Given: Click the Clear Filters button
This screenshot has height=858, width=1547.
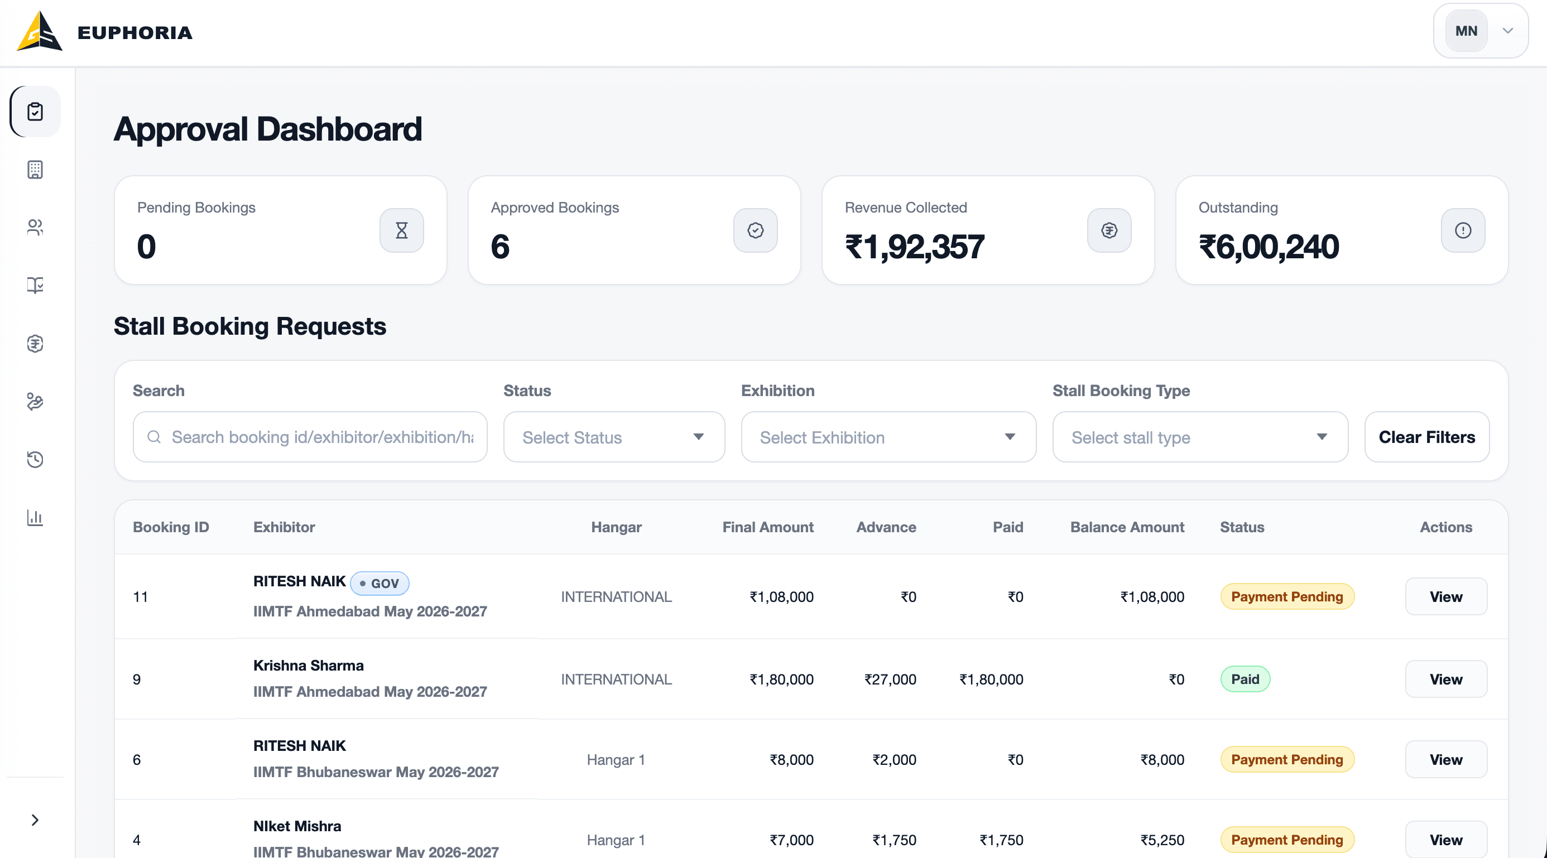Looking at the screenshot, I should pos(1427,437).
